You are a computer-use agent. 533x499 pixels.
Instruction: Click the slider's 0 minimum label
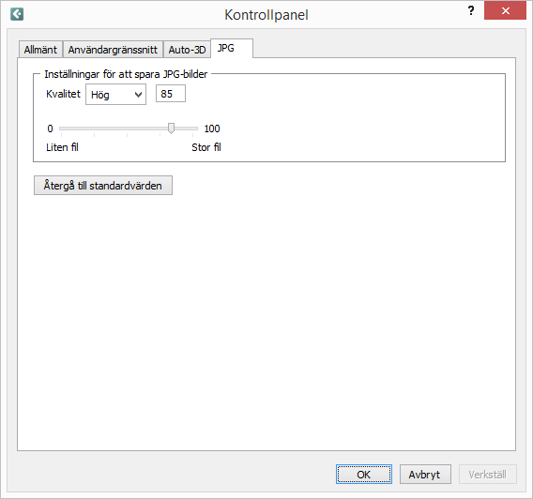coord(50,129)
